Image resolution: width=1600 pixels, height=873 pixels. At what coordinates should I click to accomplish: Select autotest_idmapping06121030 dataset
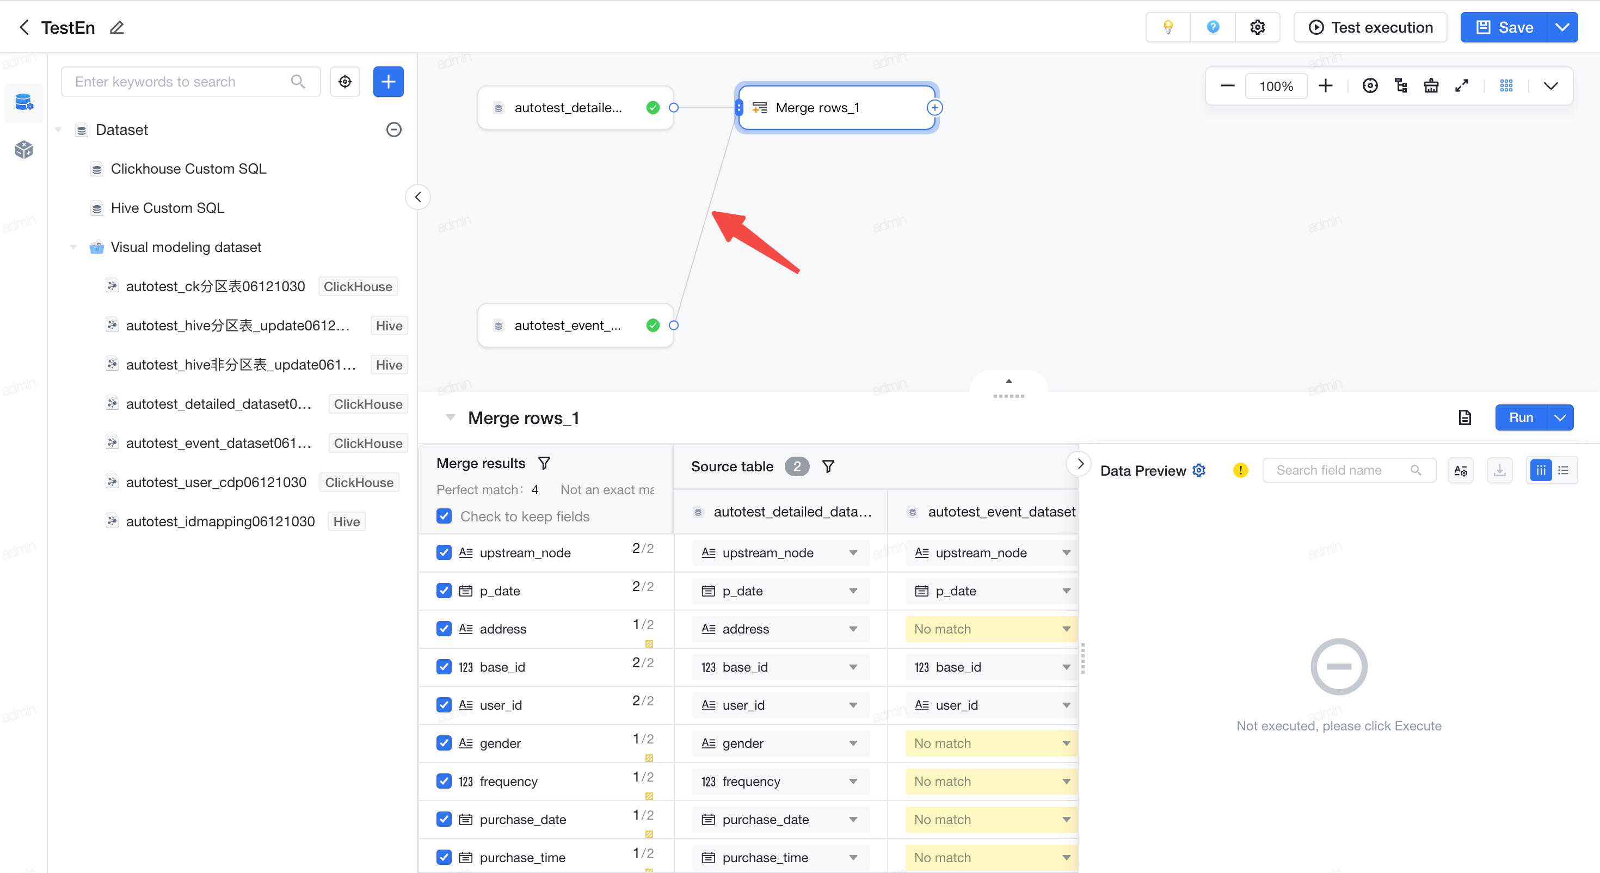pos(220,521)
